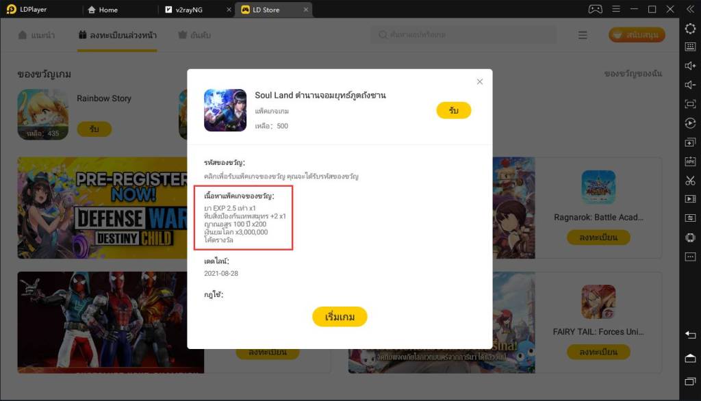Close the LD Store tab
Viewport: 701px width, 401px height.
point(306,10)
